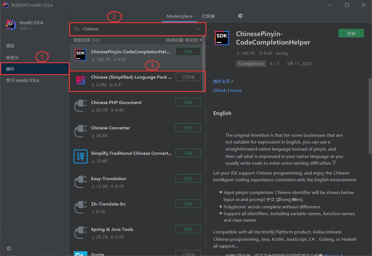The width and height of the screenshot is (372, 256).
Task: Install ChinesePinyin-CodeCompletionHelper from the list
Action: (188, 52)
